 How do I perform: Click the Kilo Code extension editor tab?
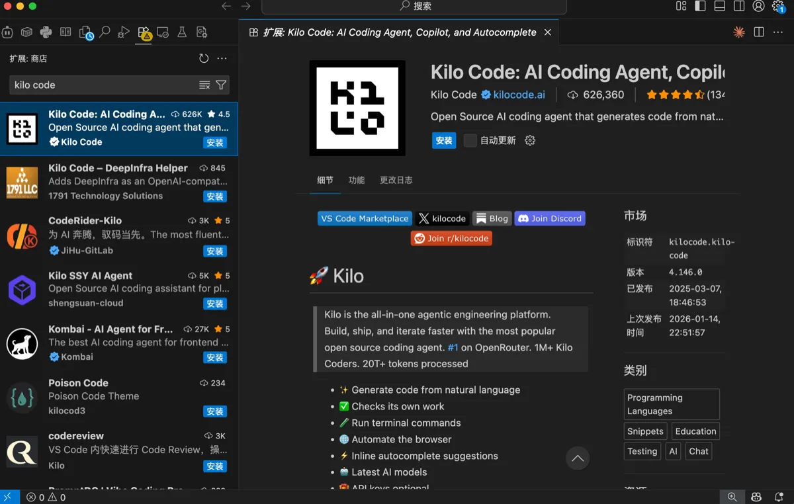[x=399, y=32]
